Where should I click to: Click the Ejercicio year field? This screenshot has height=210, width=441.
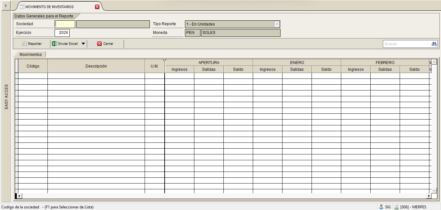pos(62,33)
